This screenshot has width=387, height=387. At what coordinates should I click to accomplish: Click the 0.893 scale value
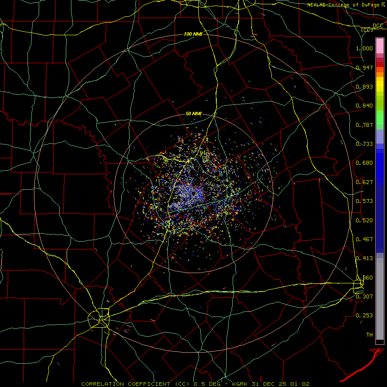[364, 86]
